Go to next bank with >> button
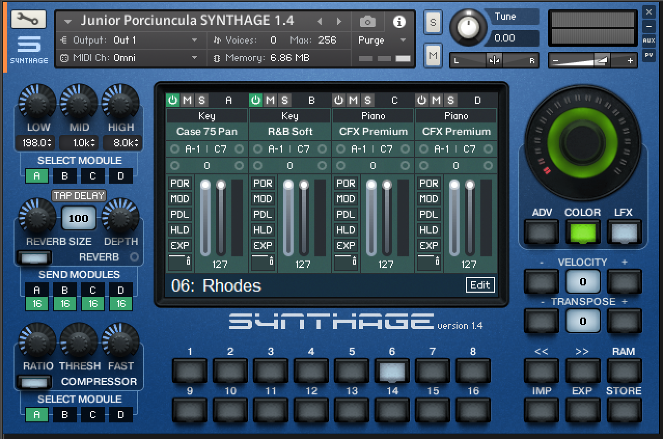 click(583, 371)
